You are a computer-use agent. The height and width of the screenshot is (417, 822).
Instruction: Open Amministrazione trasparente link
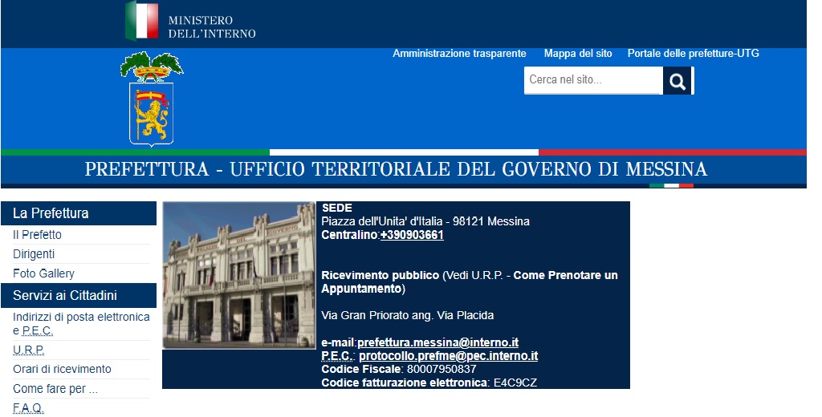(x=459, y=54)
